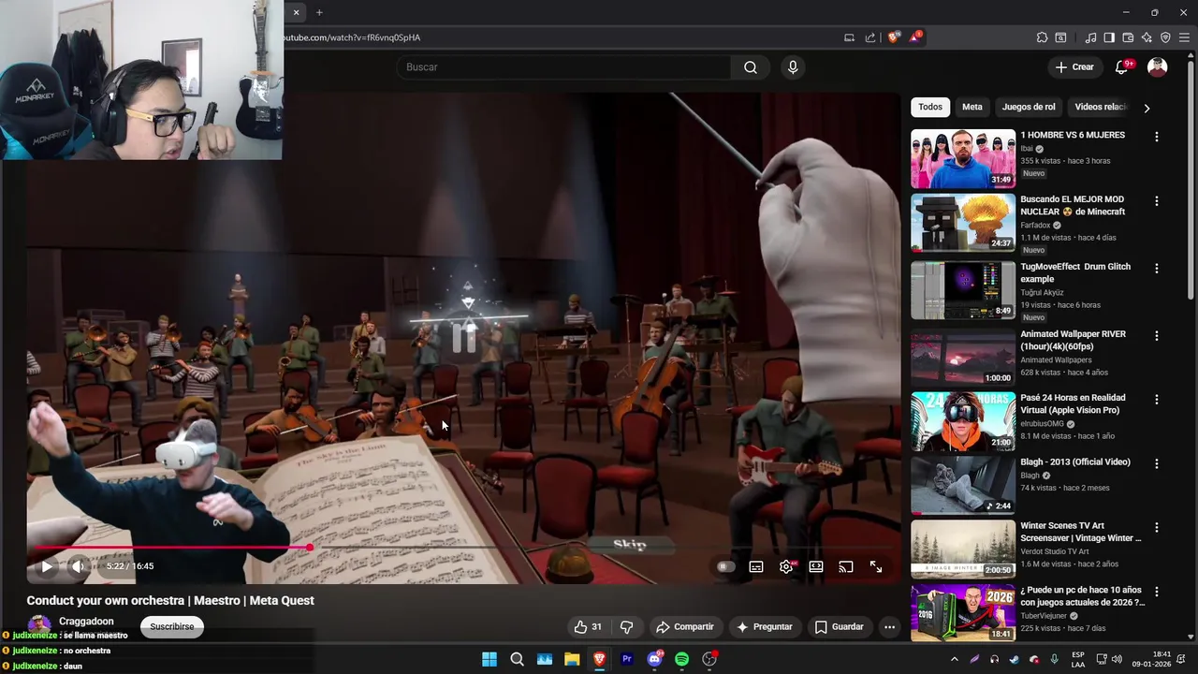This screenshot has width=1198, height=674.
Task: Open Premiere Pro from the taskbar
Action: (x=627, y=659)
